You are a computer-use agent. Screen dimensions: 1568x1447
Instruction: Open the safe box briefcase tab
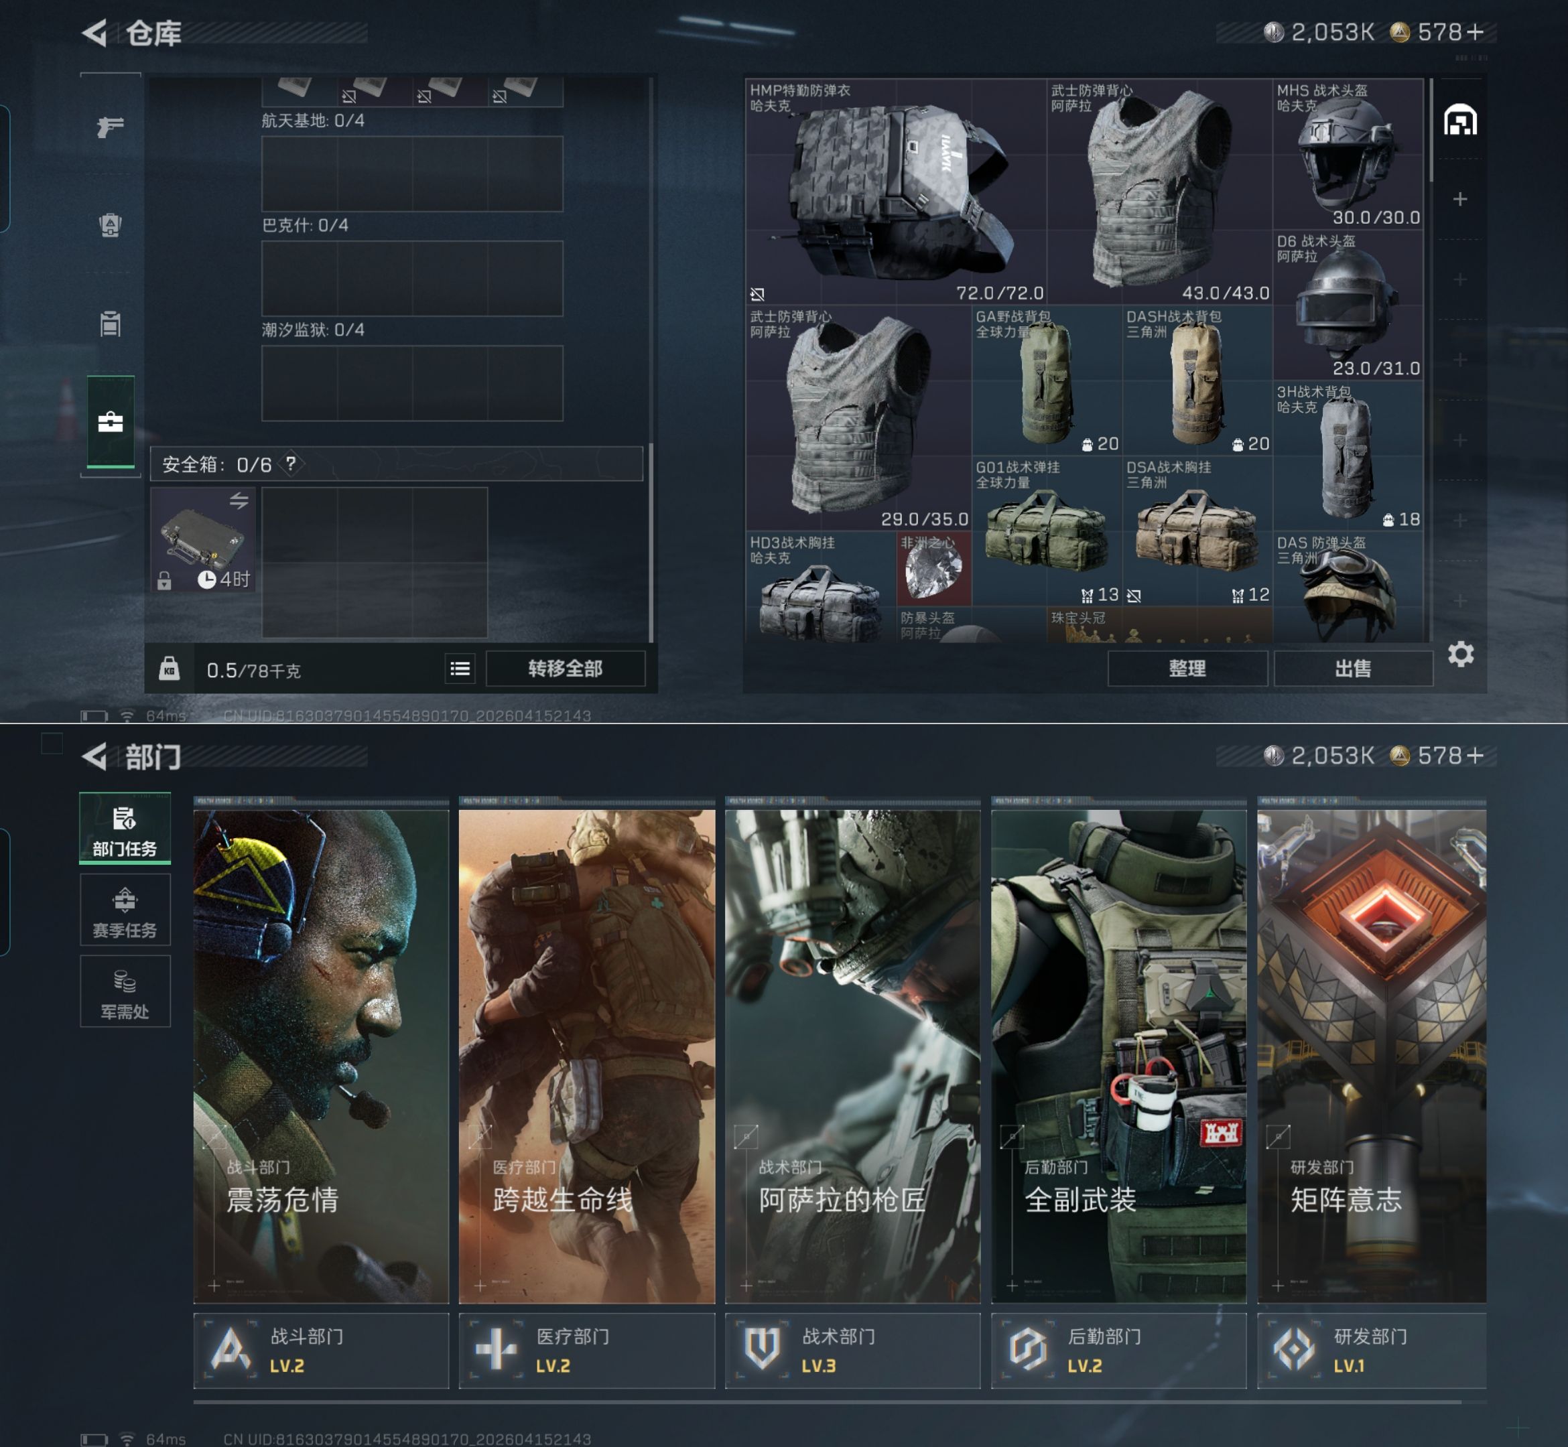pos(111,422)
